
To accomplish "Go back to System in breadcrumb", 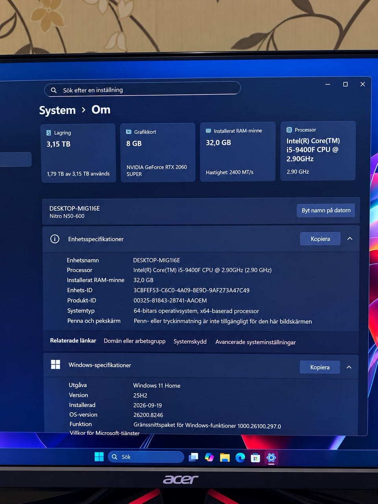I will click(x=57, y=110).
